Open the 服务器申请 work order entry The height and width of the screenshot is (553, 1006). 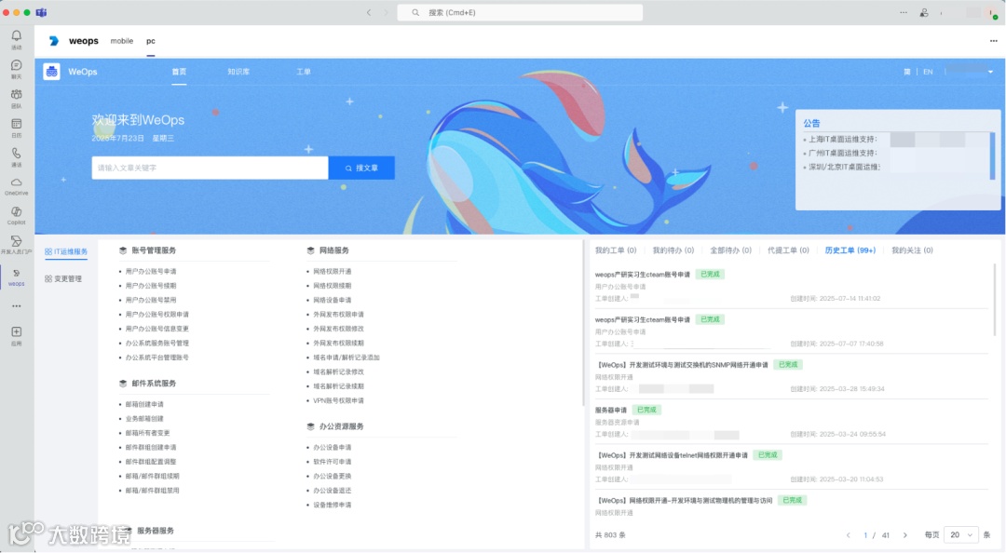click(611, 410)
